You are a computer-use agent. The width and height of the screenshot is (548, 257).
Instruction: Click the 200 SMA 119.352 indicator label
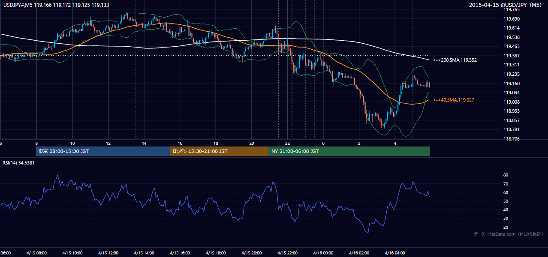455,60
